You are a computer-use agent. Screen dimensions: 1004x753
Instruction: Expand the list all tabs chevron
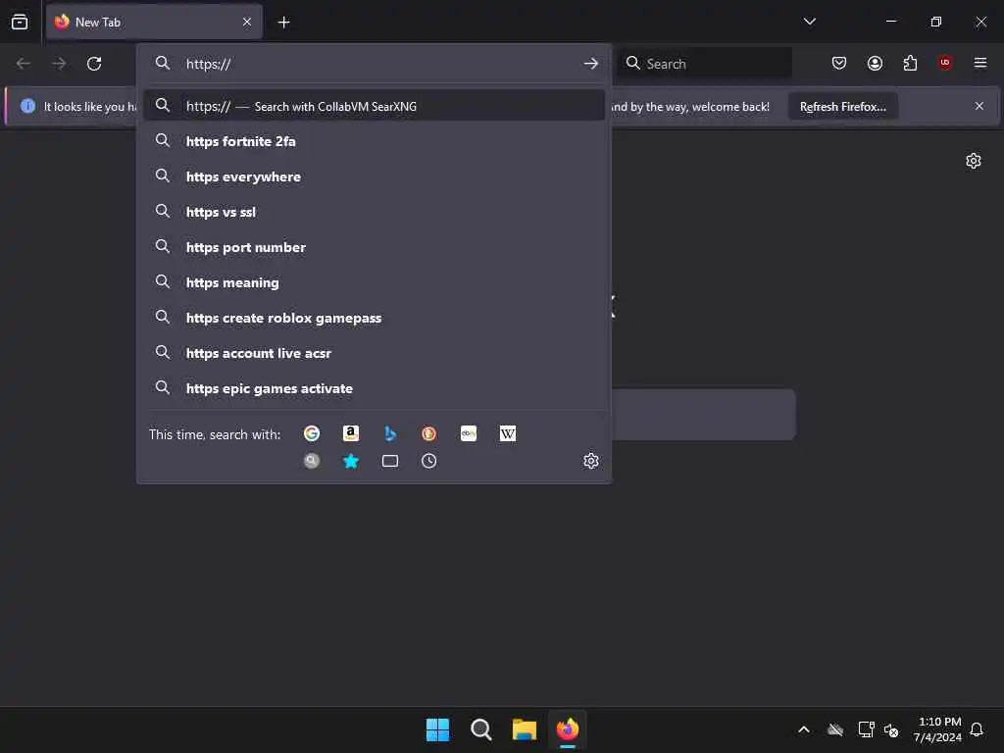point(809,22)
